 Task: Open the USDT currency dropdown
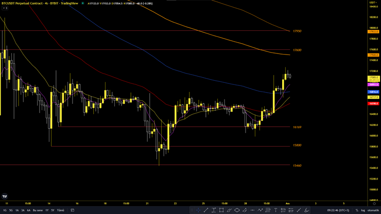click(373, 3)
